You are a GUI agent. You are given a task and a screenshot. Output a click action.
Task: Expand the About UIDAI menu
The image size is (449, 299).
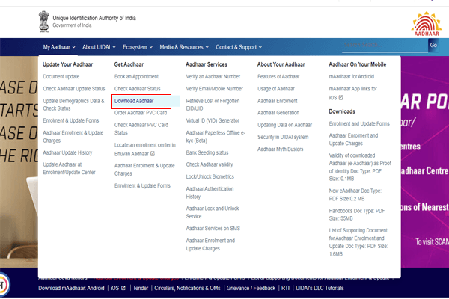[x=99, y=47]
